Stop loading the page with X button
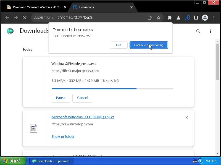This screenshot has height=165, width=221. click(25, 18)
